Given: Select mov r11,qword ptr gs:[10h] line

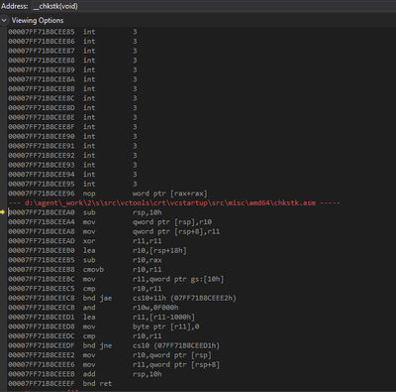Looking at the screenshot, I should tap(116, 279).
